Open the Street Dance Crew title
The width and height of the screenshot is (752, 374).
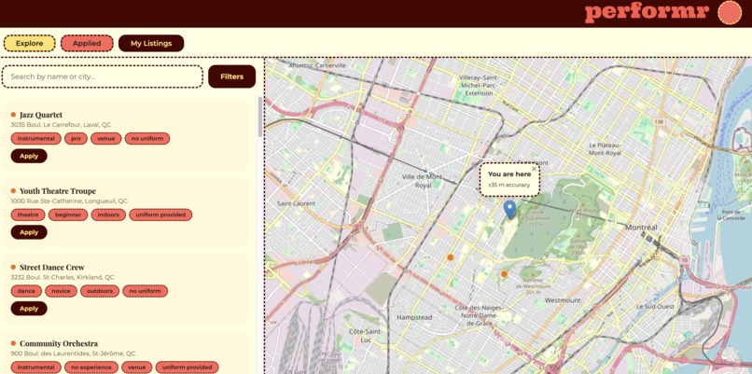pyautogui.click(x=52, y=267)
